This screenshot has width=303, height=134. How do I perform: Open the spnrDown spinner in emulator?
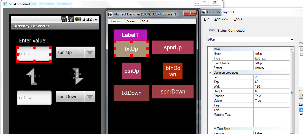click(x=76, y=97)
